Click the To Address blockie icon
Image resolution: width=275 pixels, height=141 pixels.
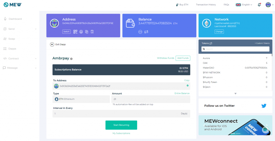coord(56,86)
